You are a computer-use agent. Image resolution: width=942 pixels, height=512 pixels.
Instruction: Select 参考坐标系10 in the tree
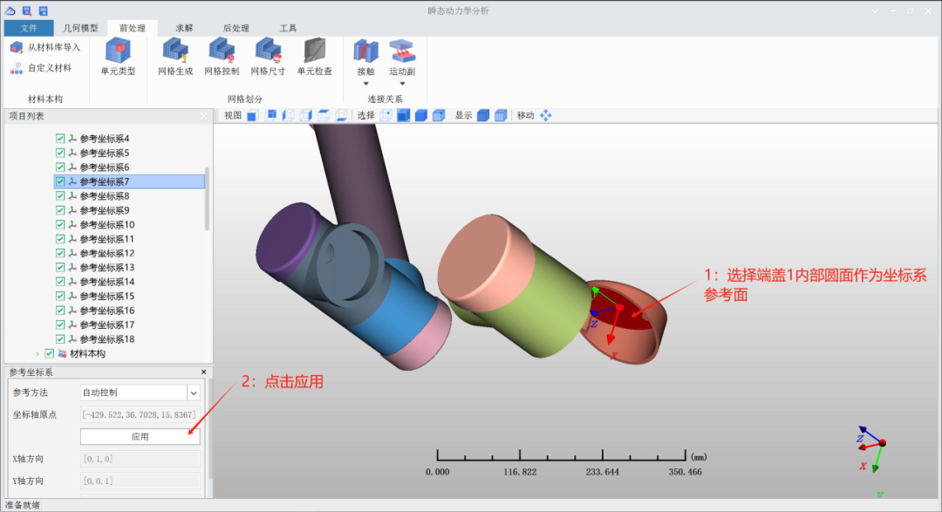pyautogui.click(x=107, y=225)
